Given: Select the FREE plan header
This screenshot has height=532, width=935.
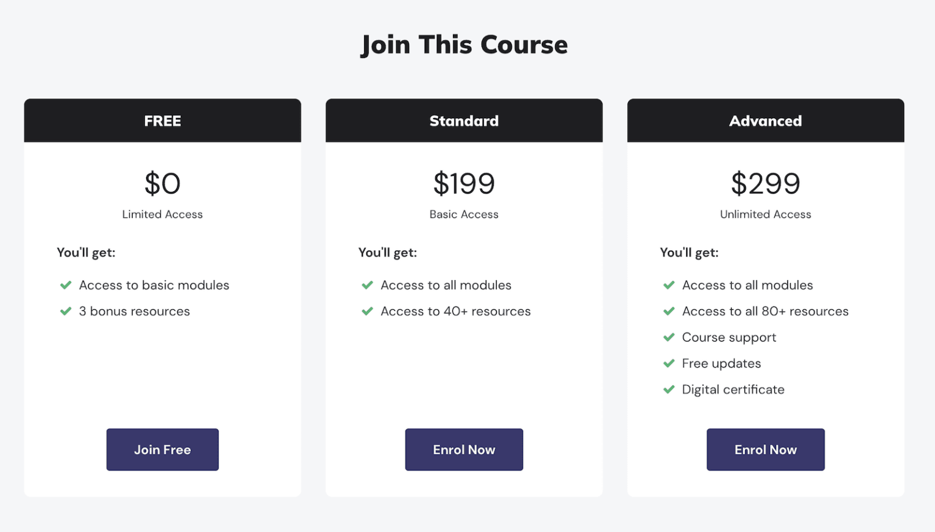Looking at the screenshot, I should point(162,121).
